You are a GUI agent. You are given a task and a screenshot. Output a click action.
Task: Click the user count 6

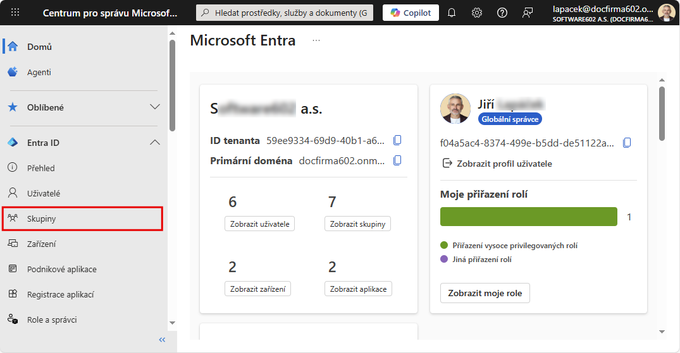point(232,202)
